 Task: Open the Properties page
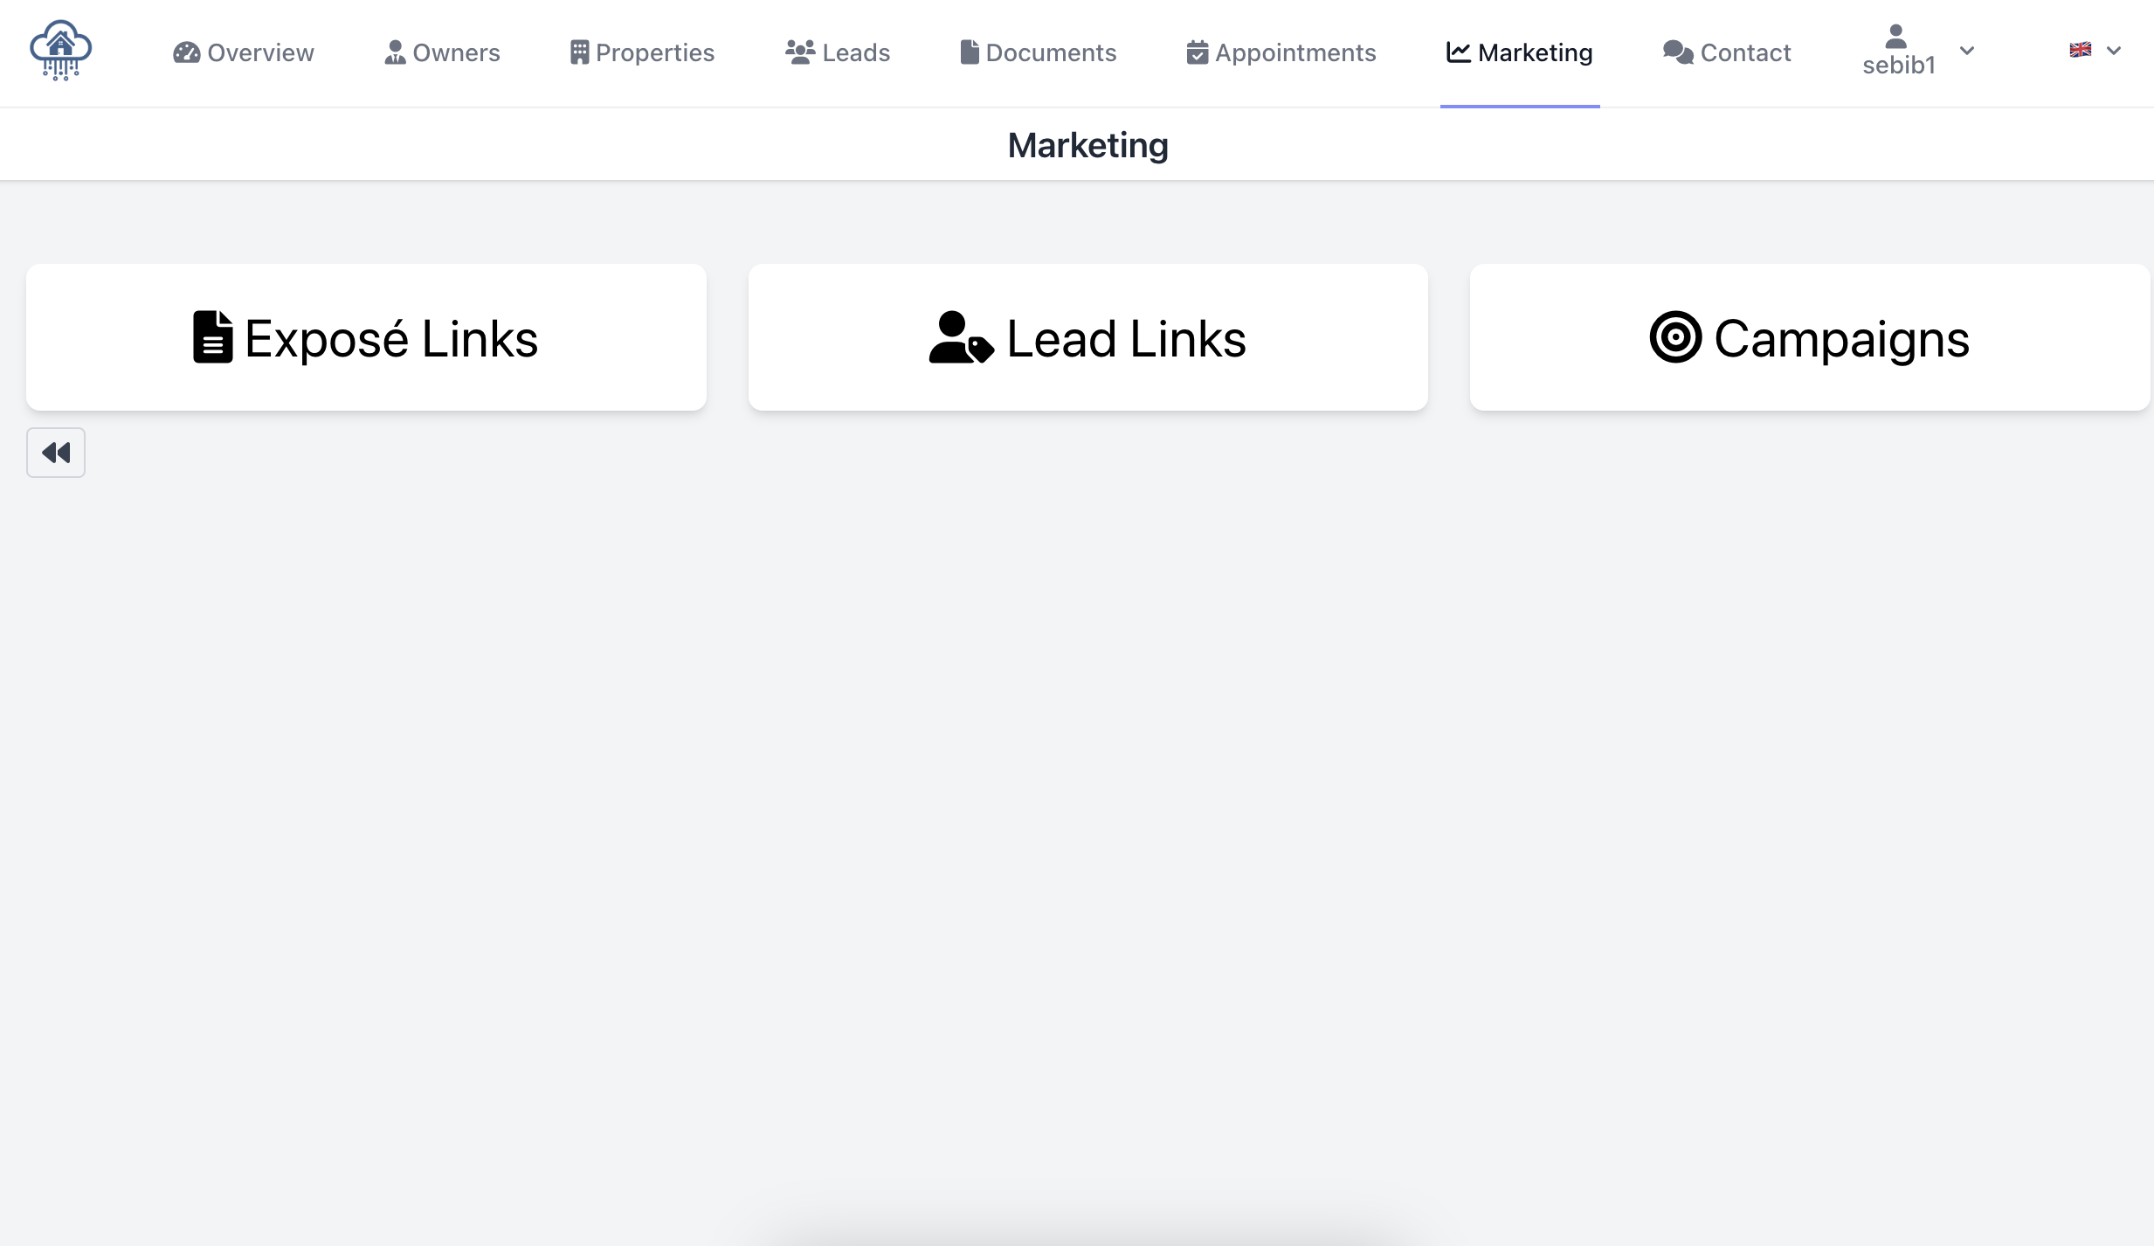642,52
